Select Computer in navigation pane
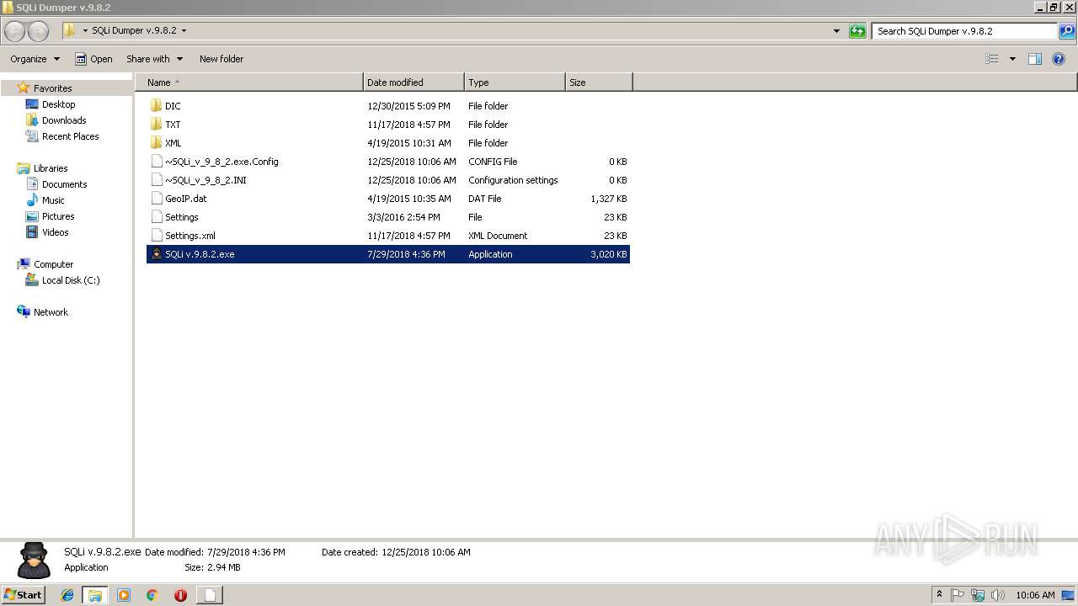This screenshot has height=606, width=1078. pyautogui.click(x=53, y=264)
